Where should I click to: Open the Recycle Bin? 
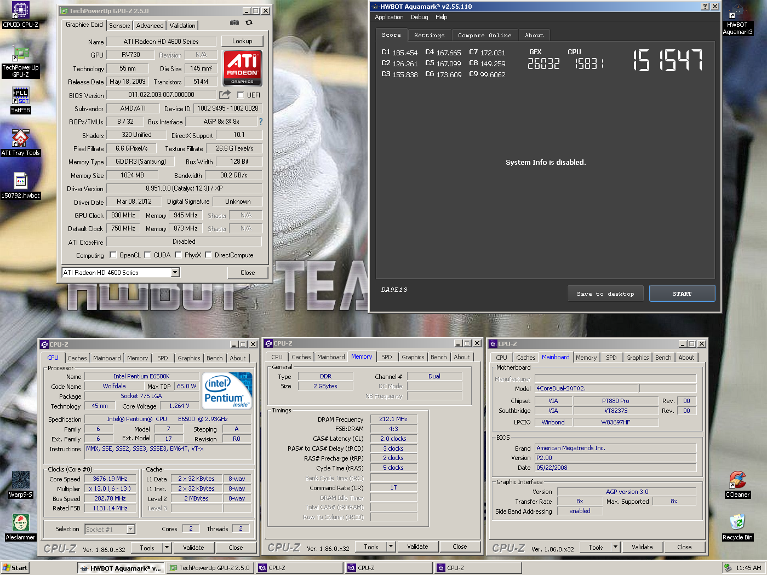[737, 527]
